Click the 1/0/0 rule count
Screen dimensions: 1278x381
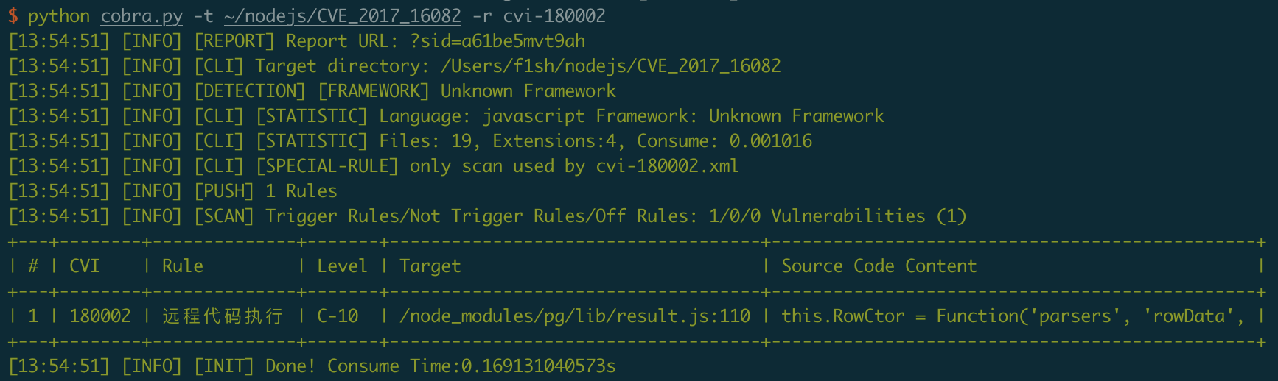735,216
